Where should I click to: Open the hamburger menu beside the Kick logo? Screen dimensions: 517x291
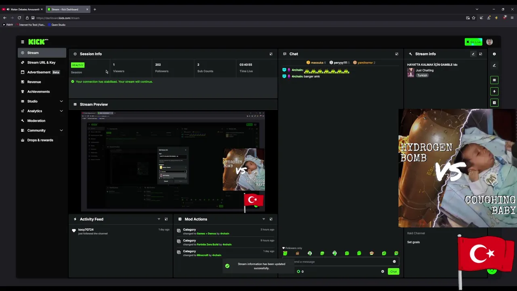(23, 42)
